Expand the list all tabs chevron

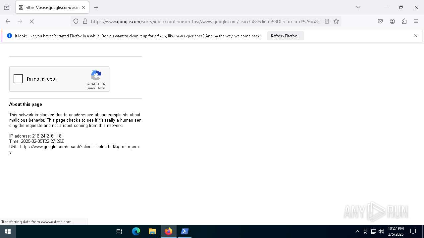pyautogui.click(x=358, y=7)
